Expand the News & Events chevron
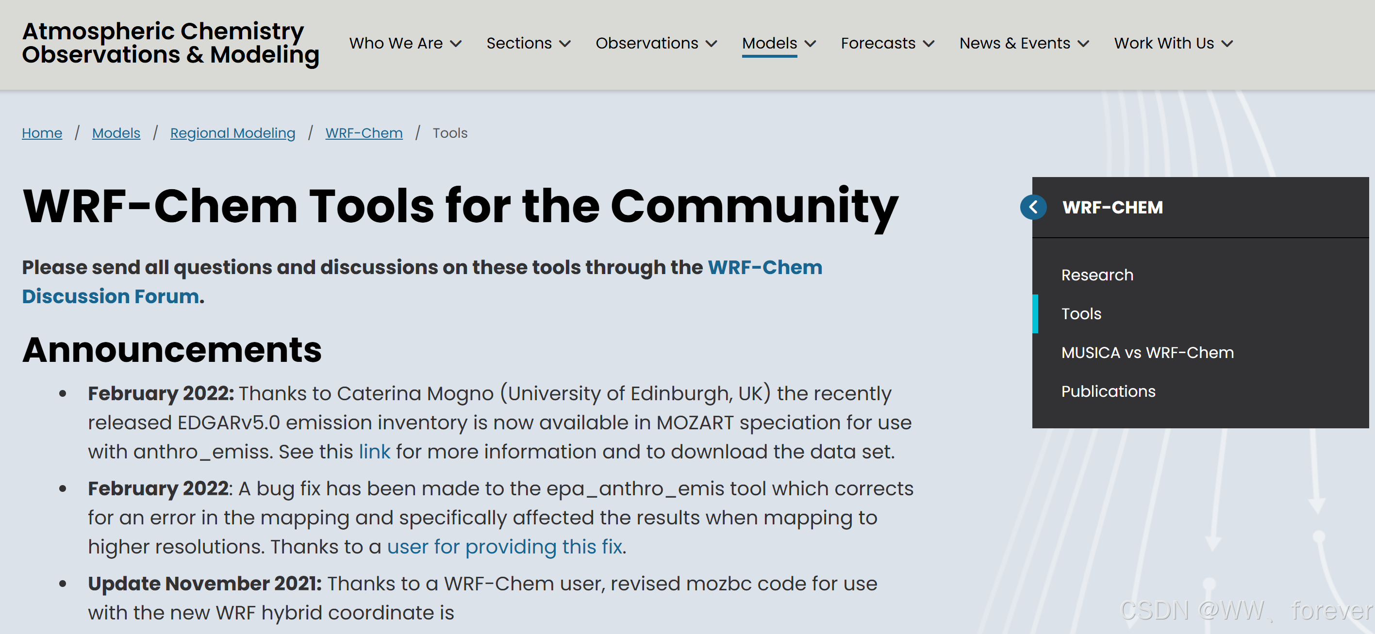 pos(1083,44)
